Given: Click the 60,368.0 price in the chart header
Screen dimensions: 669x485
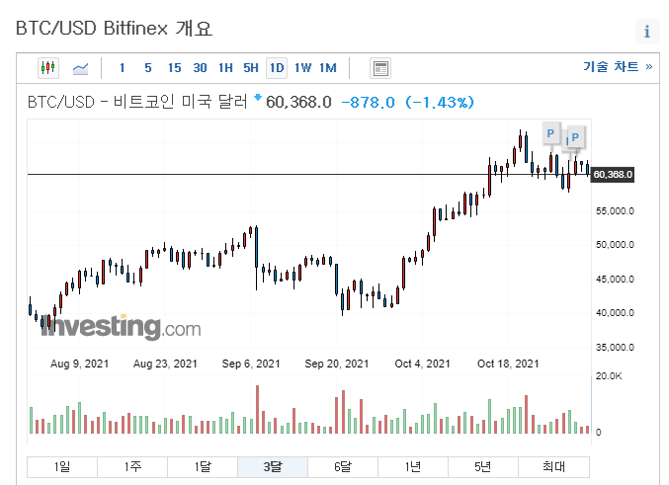Looking at the screenshot, I should coord(298,103).
